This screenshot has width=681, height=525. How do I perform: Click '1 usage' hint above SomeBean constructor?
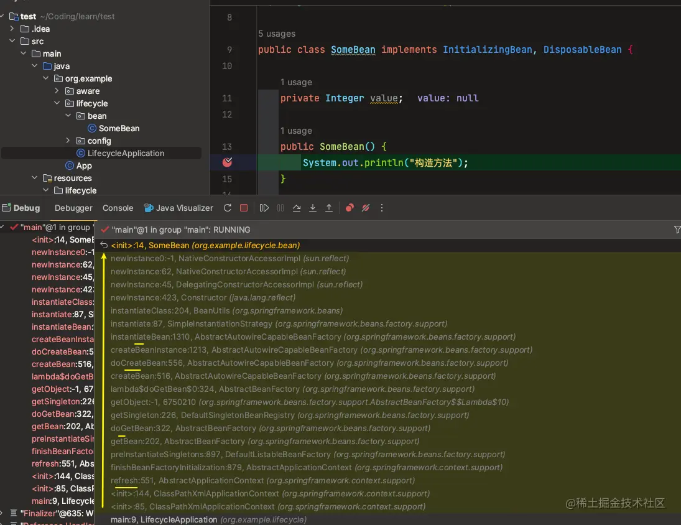pyautogui.click(x=296, y=131)
